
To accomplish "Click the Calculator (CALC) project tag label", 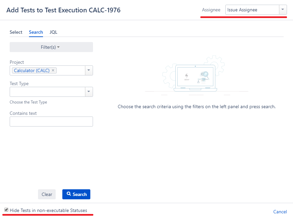I will tap(32, 70).
